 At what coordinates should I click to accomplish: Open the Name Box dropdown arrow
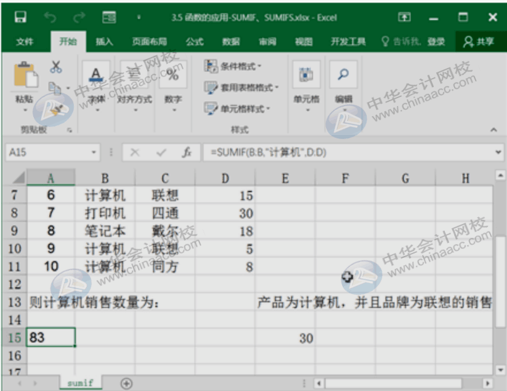94,152
